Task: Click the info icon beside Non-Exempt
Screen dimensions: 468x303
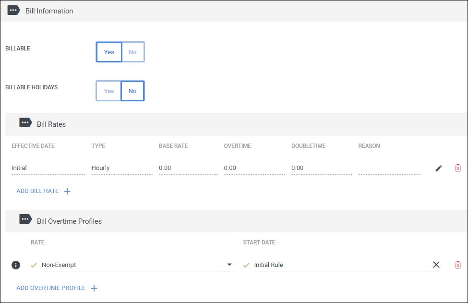Action: pos(16,265)
